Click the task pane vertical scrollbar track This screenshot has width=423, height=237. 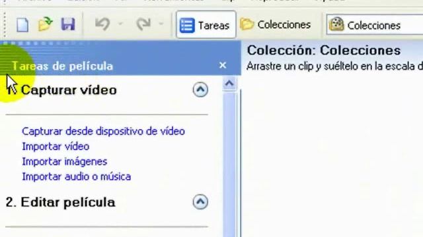pyautogui.click(x=229, y=164)
